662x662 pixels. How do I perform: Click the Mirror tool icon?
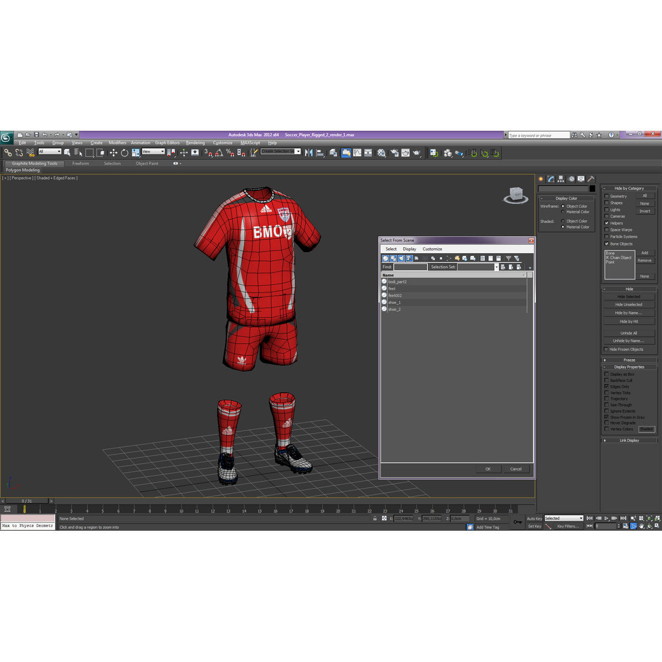pyautogui.click(x=309, y=153)
